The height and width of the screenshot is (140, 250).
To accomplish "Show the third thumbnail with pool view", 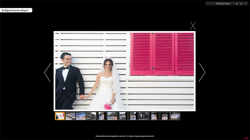I will pyautogui.click(x=81, y=116).
